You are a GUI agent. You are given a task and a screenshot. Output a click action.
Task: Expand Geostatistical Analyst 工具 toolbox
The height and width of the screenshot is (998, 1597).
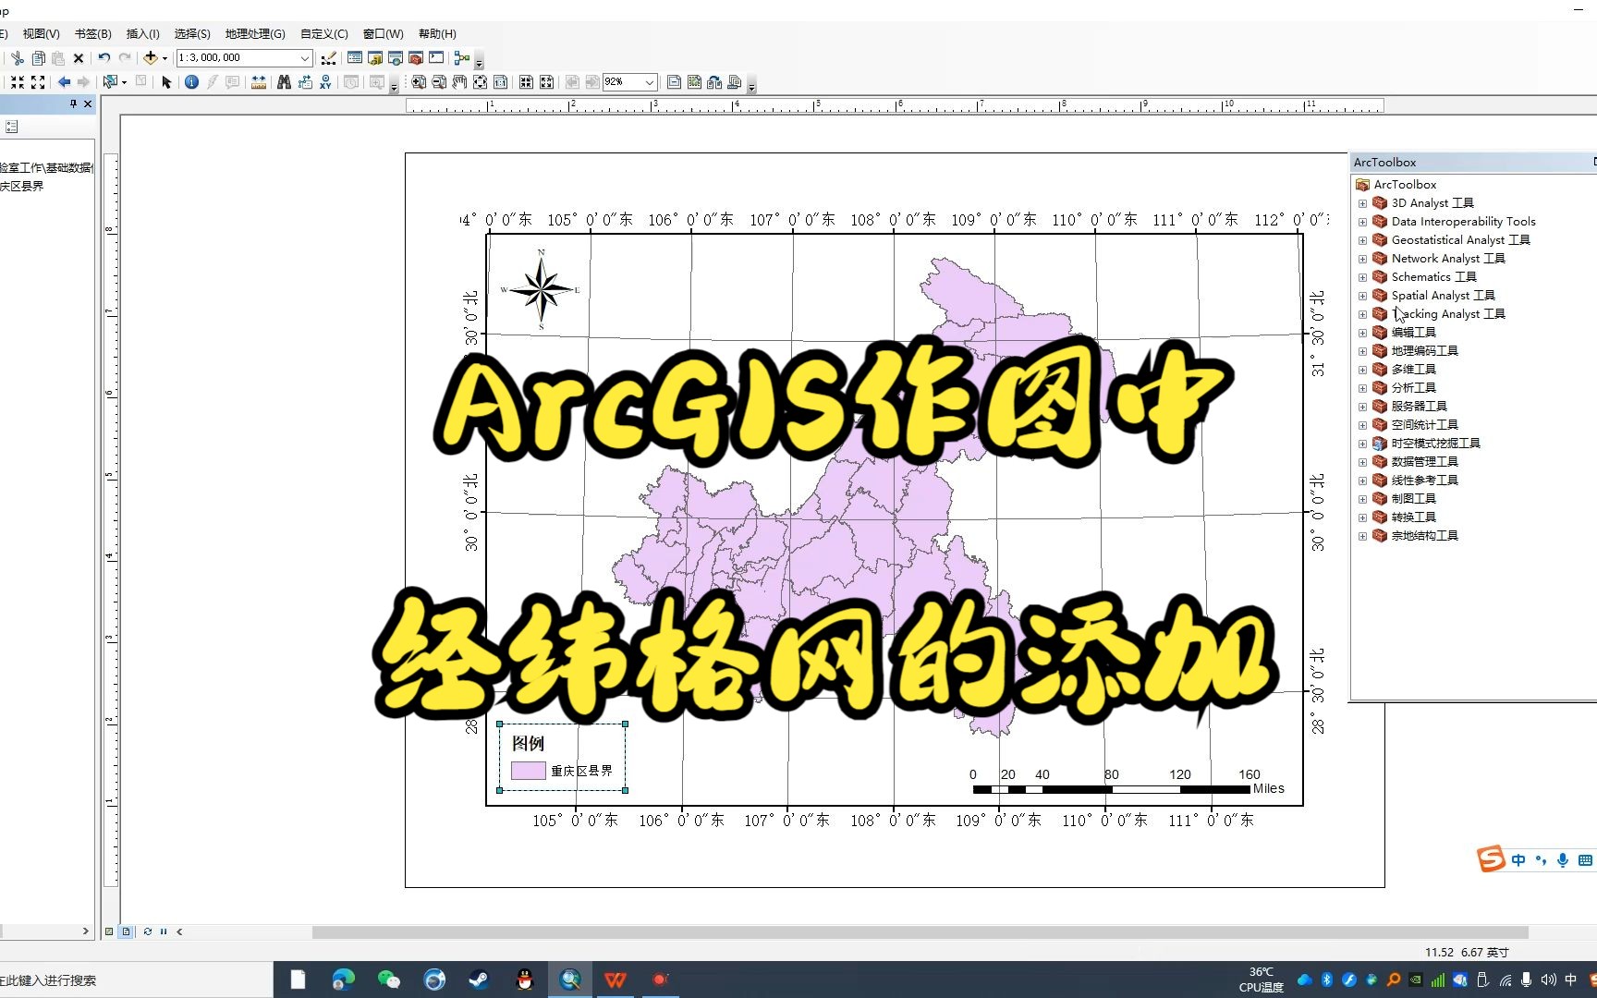tap(1362, 240)
